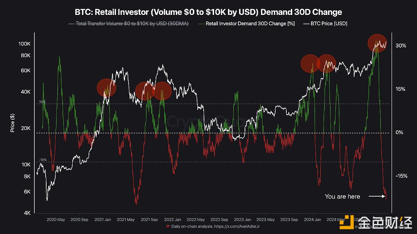This screenshot has height=234, width=417.
Task: Click the Price ($) axis title
Action: click(x=13, y=123)
